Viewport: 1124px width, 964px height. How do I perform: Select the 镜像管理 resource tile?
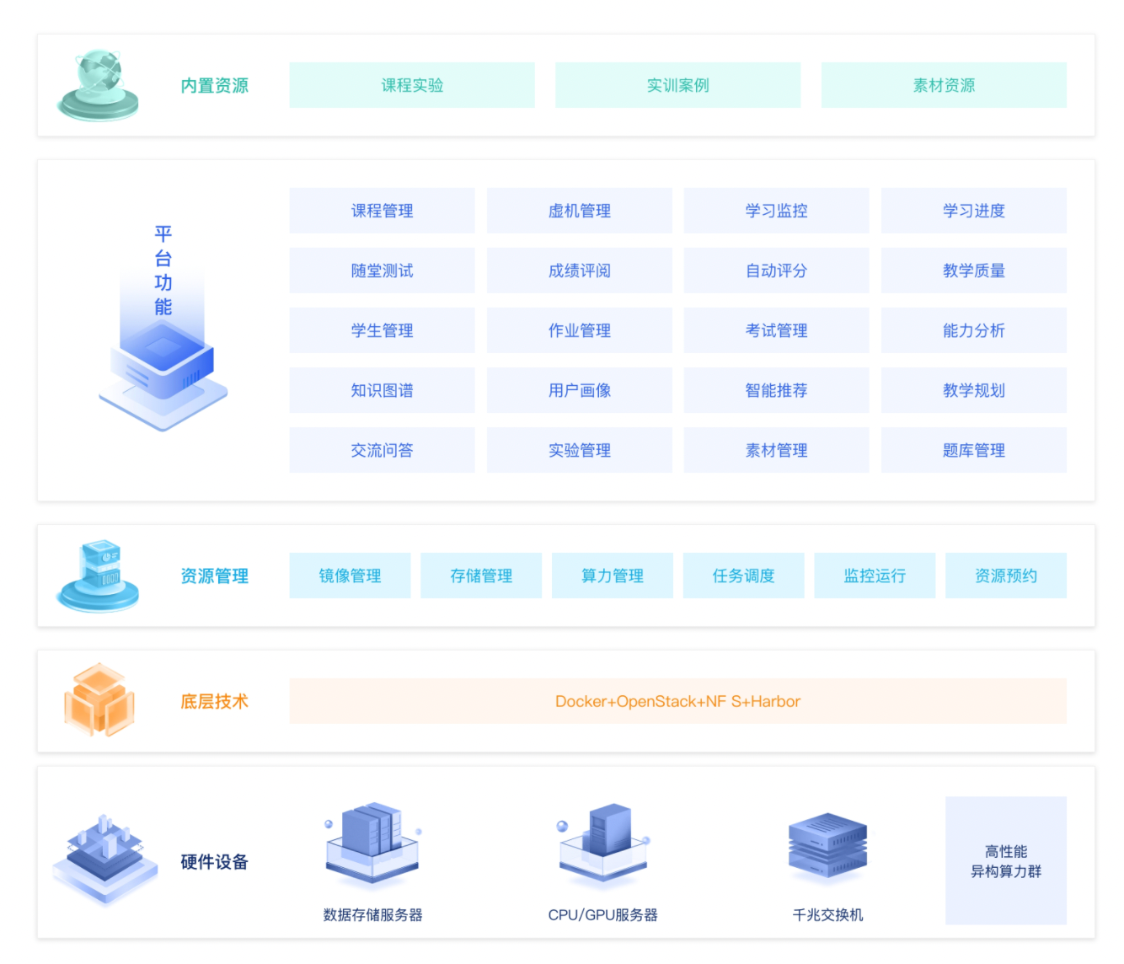click(350, 576)
